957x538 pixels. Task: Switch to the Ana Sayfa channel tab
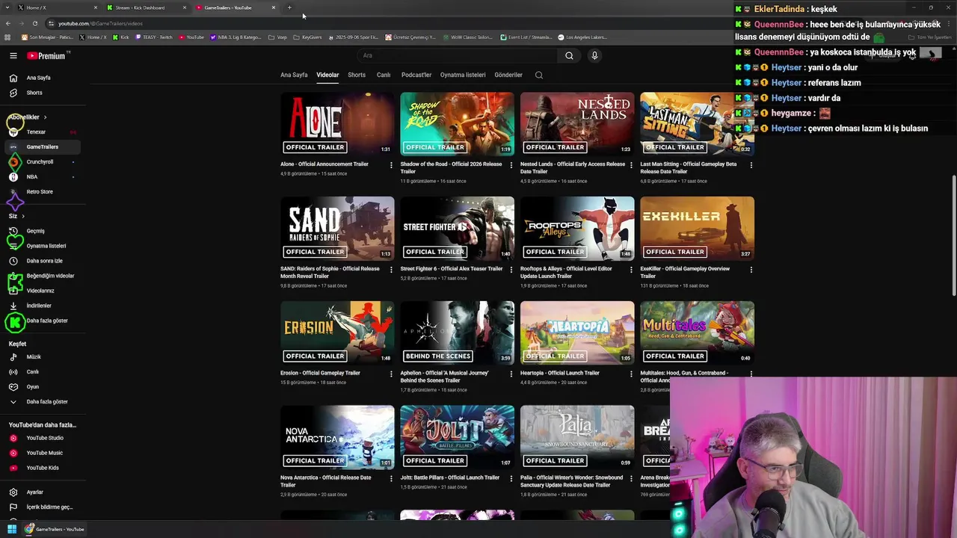[x=294, y=75]
